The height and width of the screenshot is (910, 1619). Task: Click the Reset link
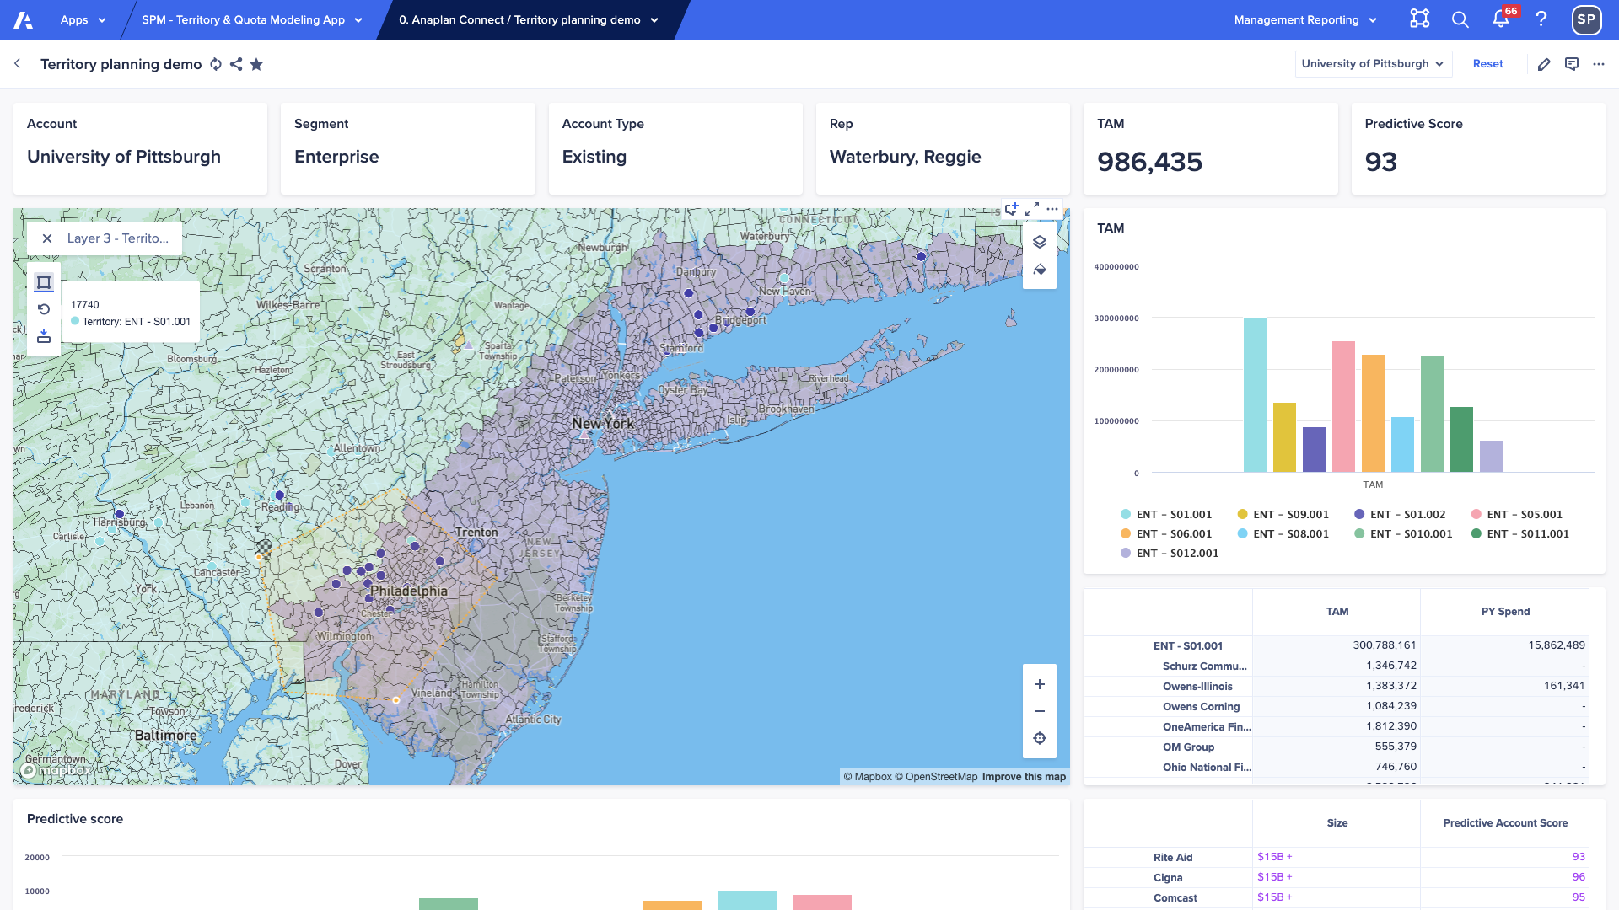click(1487, 64)
